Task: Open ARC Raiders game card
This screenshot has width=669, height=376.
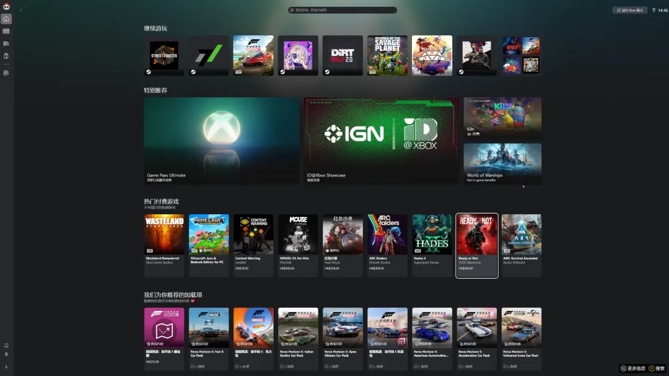Action: [x=387, y=245]
